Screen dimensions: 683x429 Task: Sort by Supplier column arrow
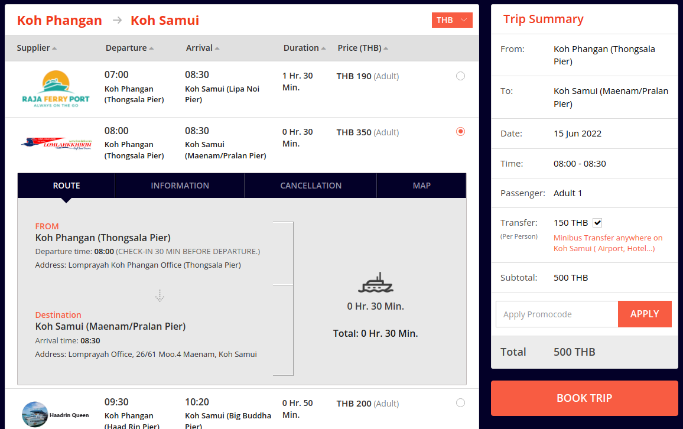click(54, 48)
